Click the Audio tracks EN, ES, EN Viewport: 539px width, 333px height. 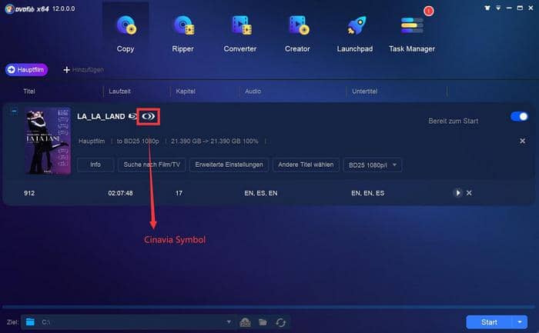261,193
